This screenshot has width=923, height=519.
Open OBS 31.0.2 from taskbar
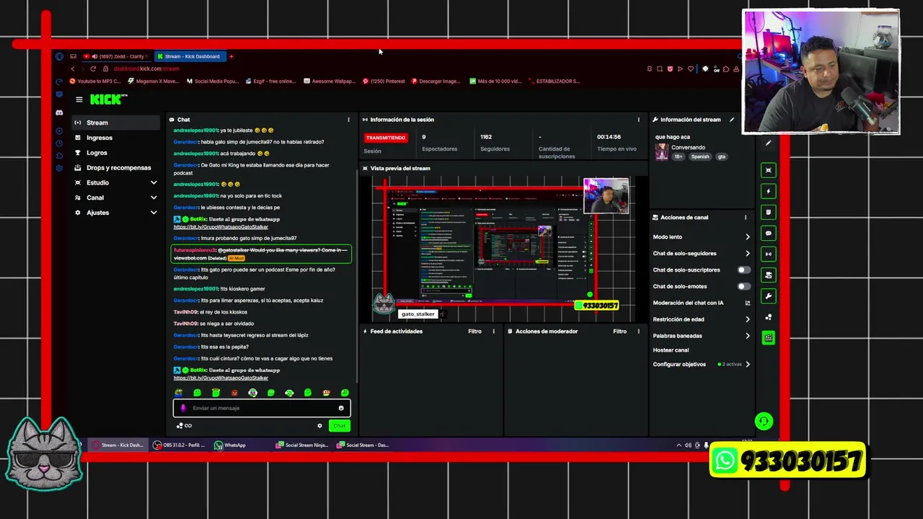pos(180,445)
